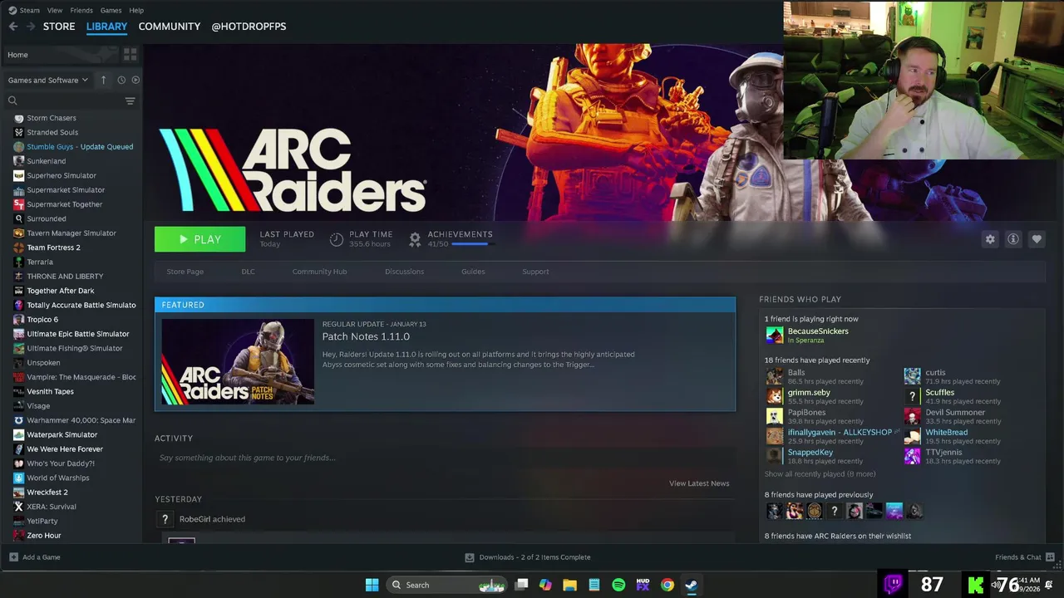1064x598 pixels.
Task: Go back with the Steam back arrow
Action: click(13, 27)
